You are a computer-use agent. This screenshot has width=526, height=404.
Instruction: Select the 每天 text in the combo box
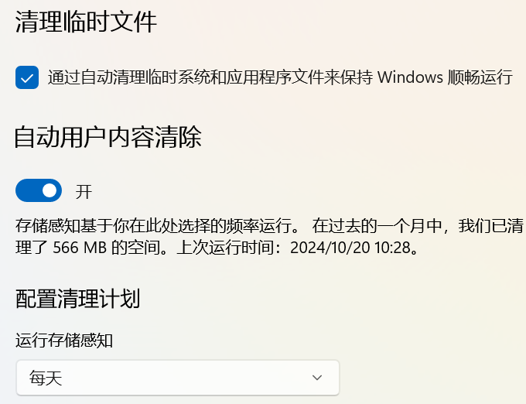[46, 378]
